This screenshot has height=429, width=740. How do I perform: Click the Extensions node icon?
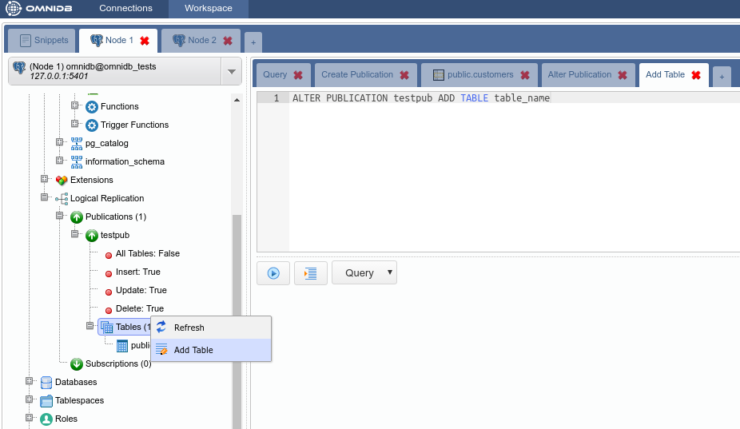click(62, 180)
